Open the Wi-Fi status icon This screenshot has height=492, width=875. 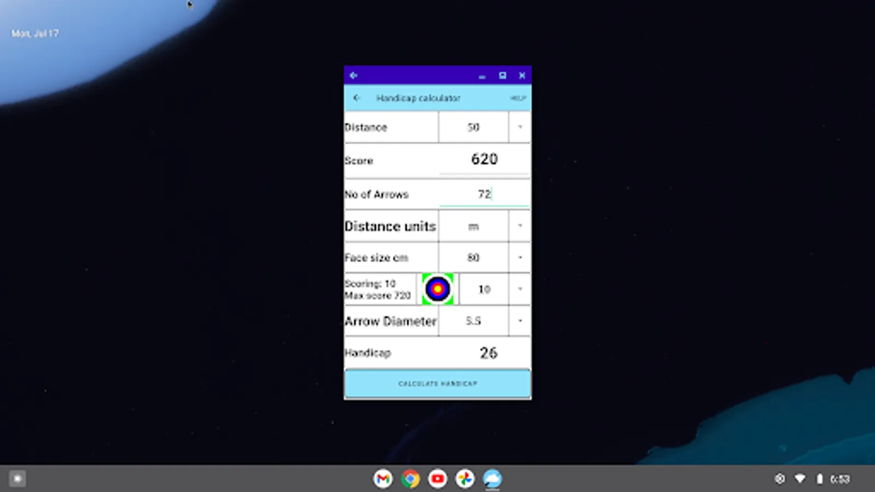tap(800, 479)
